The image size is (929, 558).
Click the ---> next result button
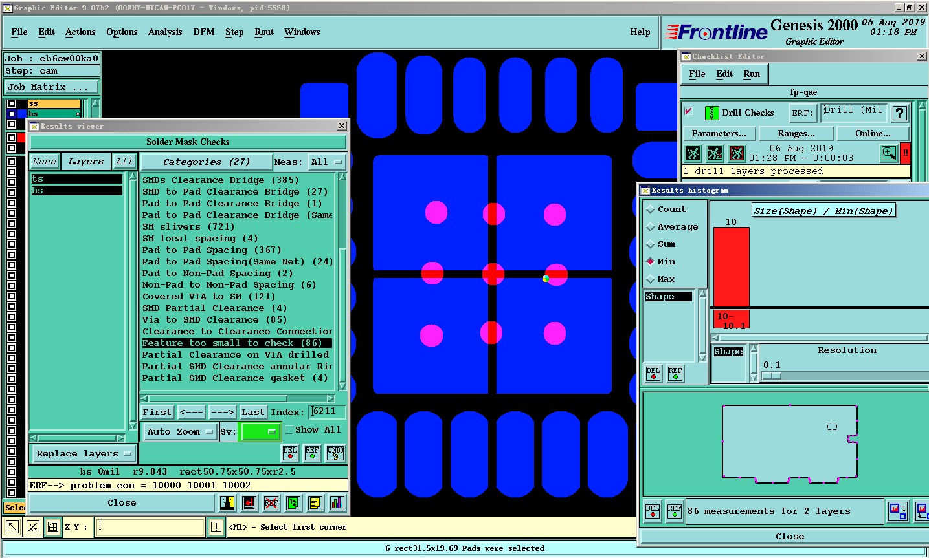coord(222,412)
